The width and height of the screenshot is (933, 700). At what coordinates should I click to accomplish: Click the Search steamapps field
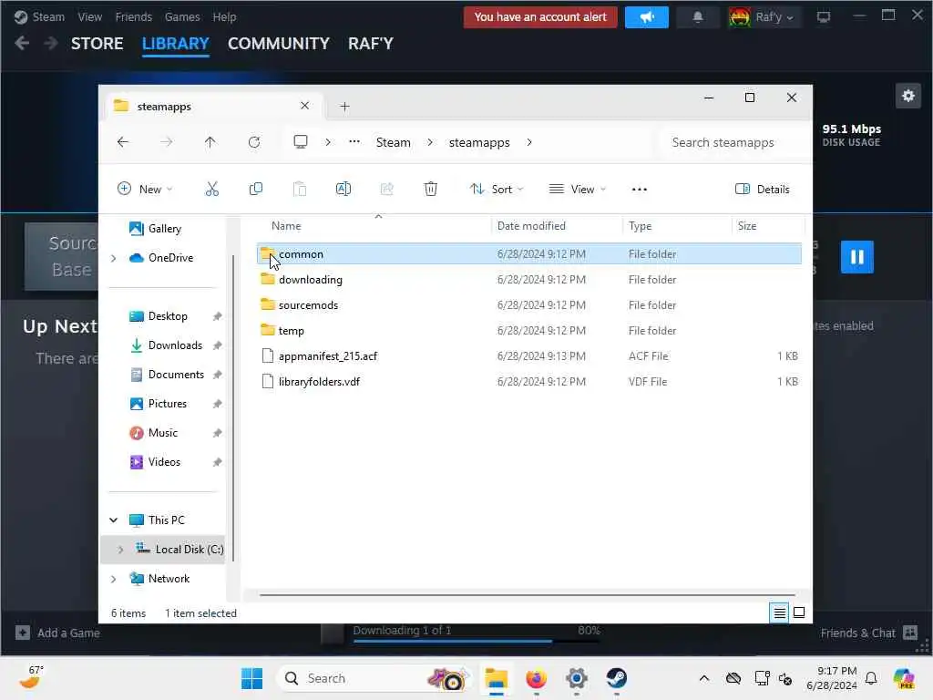(x=733, y=142)
